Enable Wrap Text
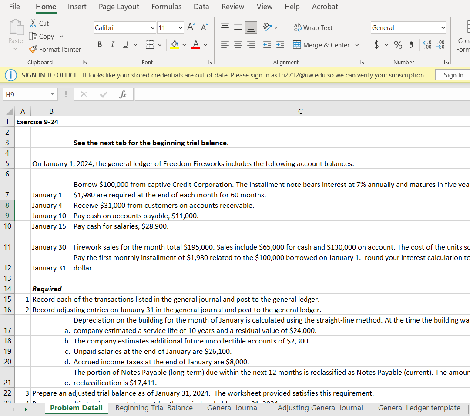Viewport: 470px width, 416px height. click(x=313, y=27)
